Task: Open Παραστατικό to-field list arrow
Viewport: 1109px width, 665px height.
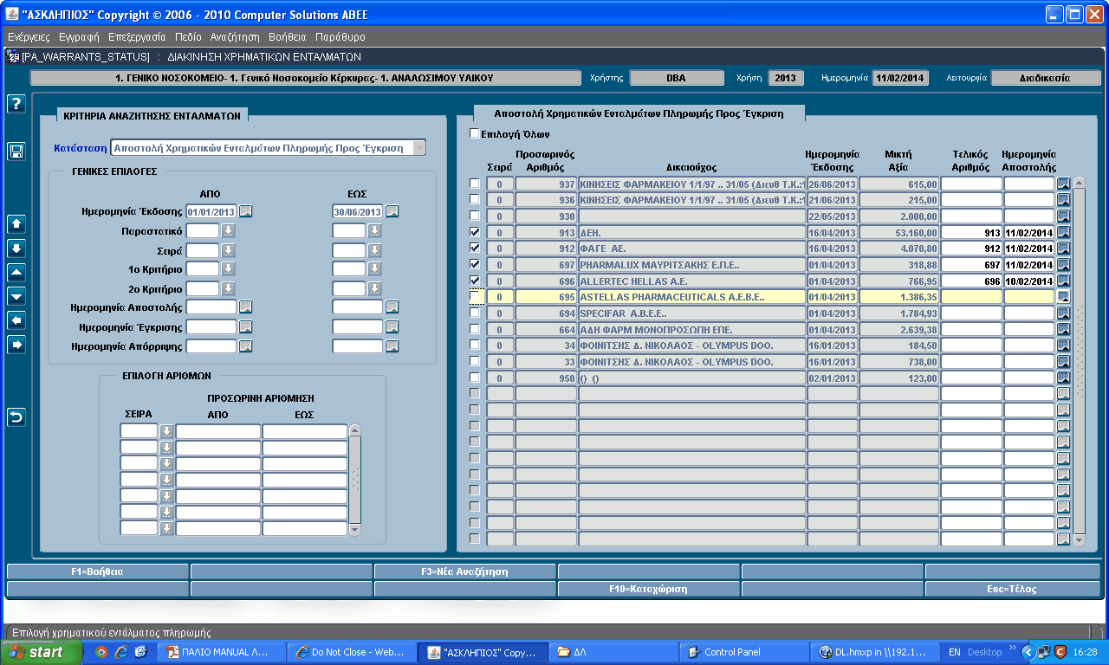Action: pos(374,231)
